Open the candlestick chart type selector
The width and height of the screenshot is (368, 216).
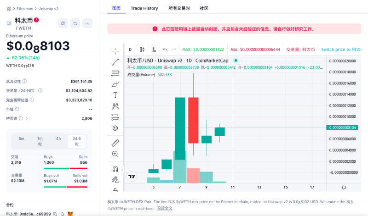(142, 50)
